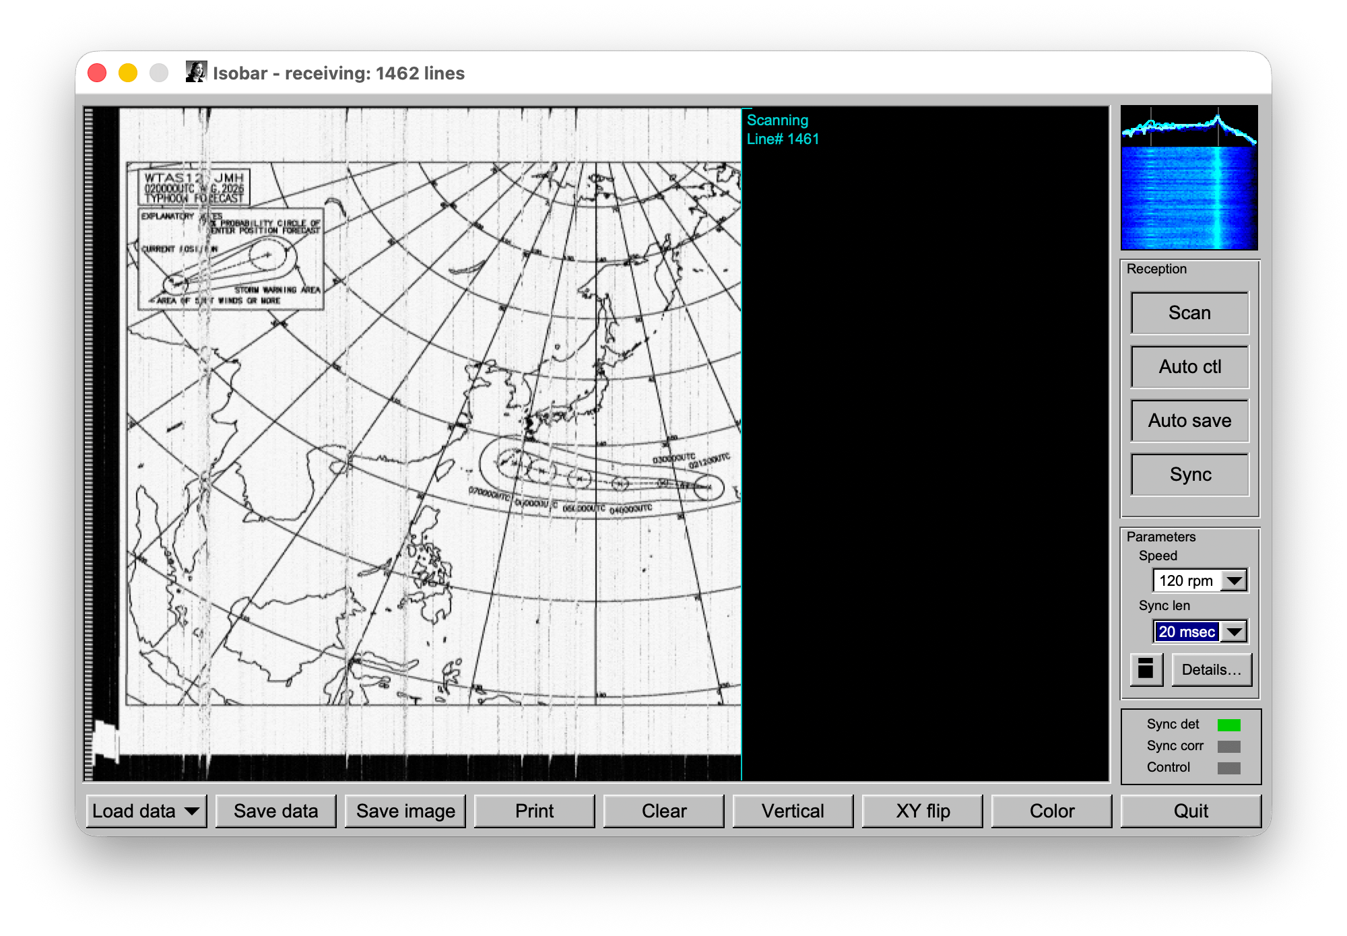Quit the Isobar application
Viewport: 1347px width, 936px height.
click(x=1191, y=811)
